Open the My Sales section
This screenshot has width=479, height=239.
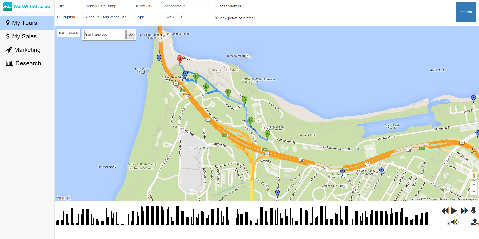(x=27, y=36)
